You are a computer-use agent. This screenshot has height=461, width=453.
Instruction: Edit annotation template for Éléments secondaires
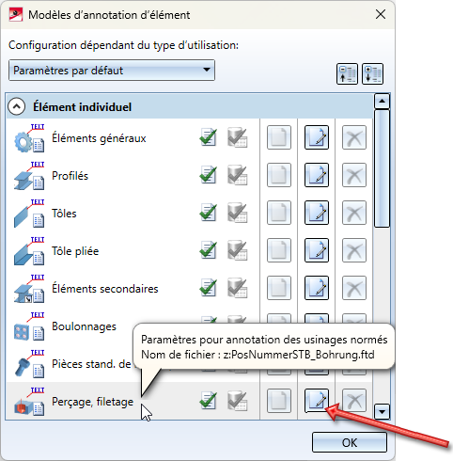point(317,288)
